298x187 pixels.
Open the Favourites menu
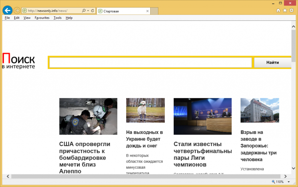pyautogui.click(x=42, y=18)
